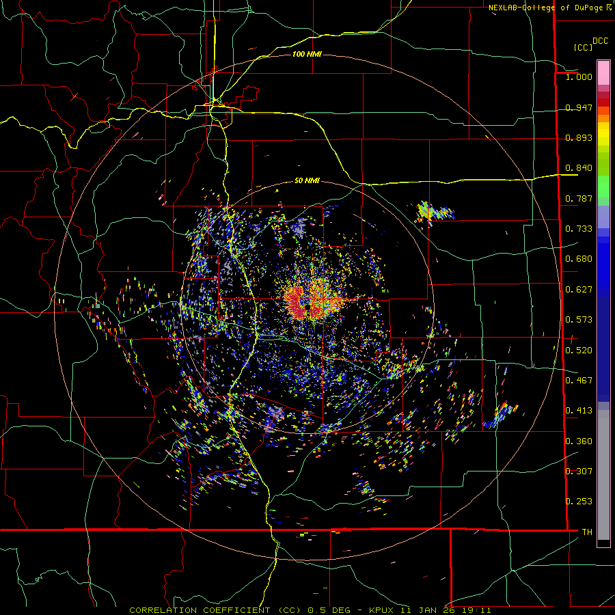Select the dark red color bar segment
Viewport: 615px width, 615px height.
click(x=603, y=102)
